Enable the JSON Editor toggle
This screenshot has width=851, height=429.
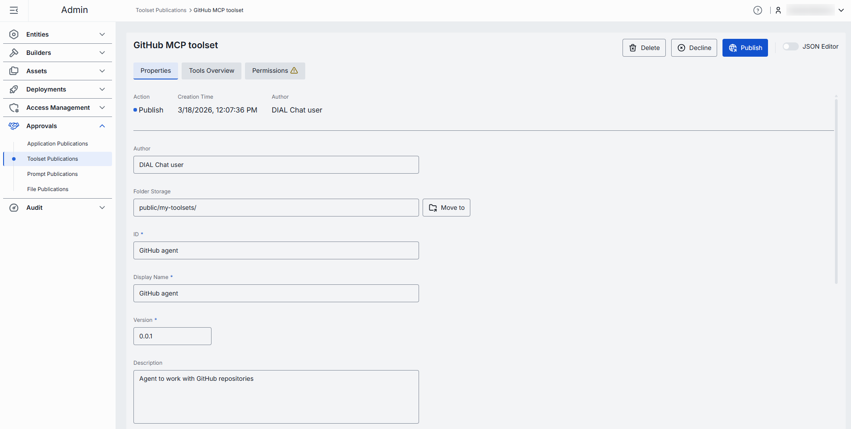pos(790,47)
